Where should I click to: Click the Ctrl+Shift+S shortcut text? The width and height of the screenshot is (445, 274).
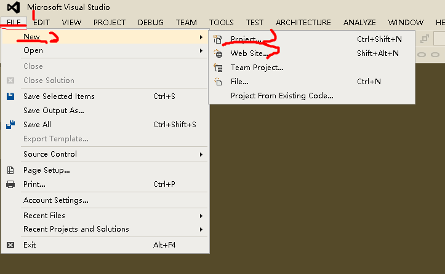[175, 125]
